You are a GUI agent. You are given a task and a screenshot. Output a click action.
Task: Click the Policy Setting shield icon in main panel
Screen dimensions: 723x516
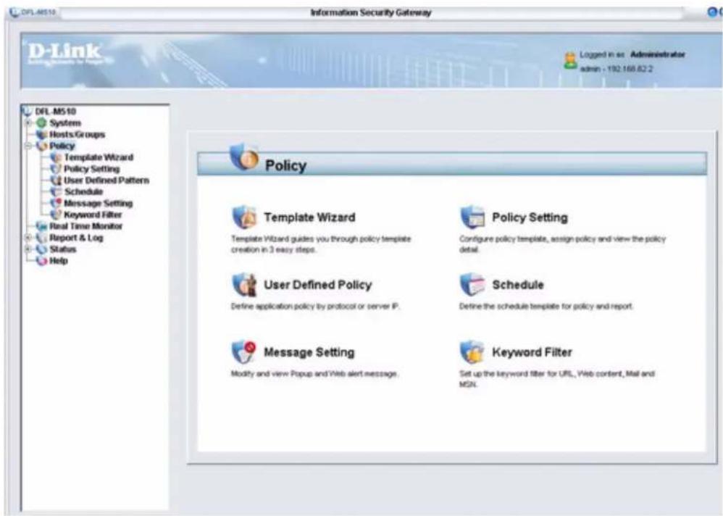pyautogui.click(x=472, y=217)
